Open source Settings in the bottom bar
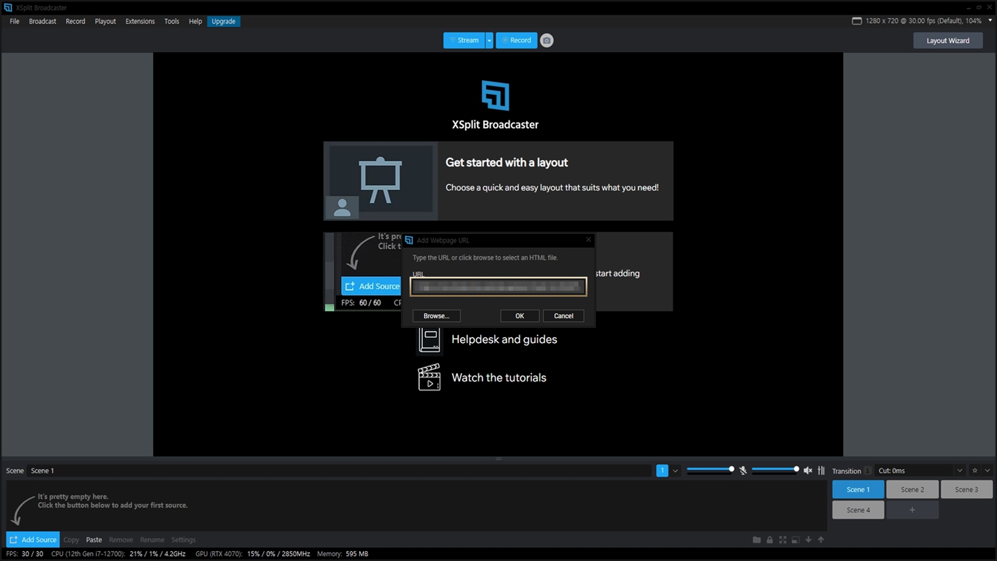 pyautogui.click(x=183, y=540)
